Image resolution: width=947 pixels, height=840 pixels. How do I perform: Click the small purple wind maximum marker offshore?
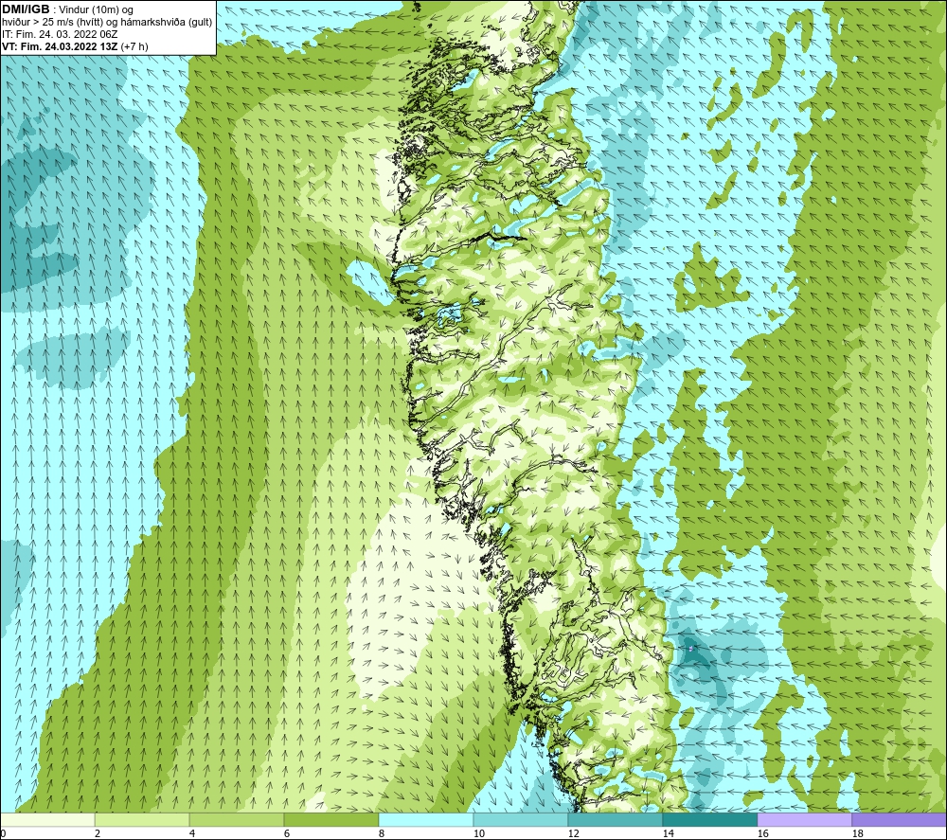[x=689, y=649]
